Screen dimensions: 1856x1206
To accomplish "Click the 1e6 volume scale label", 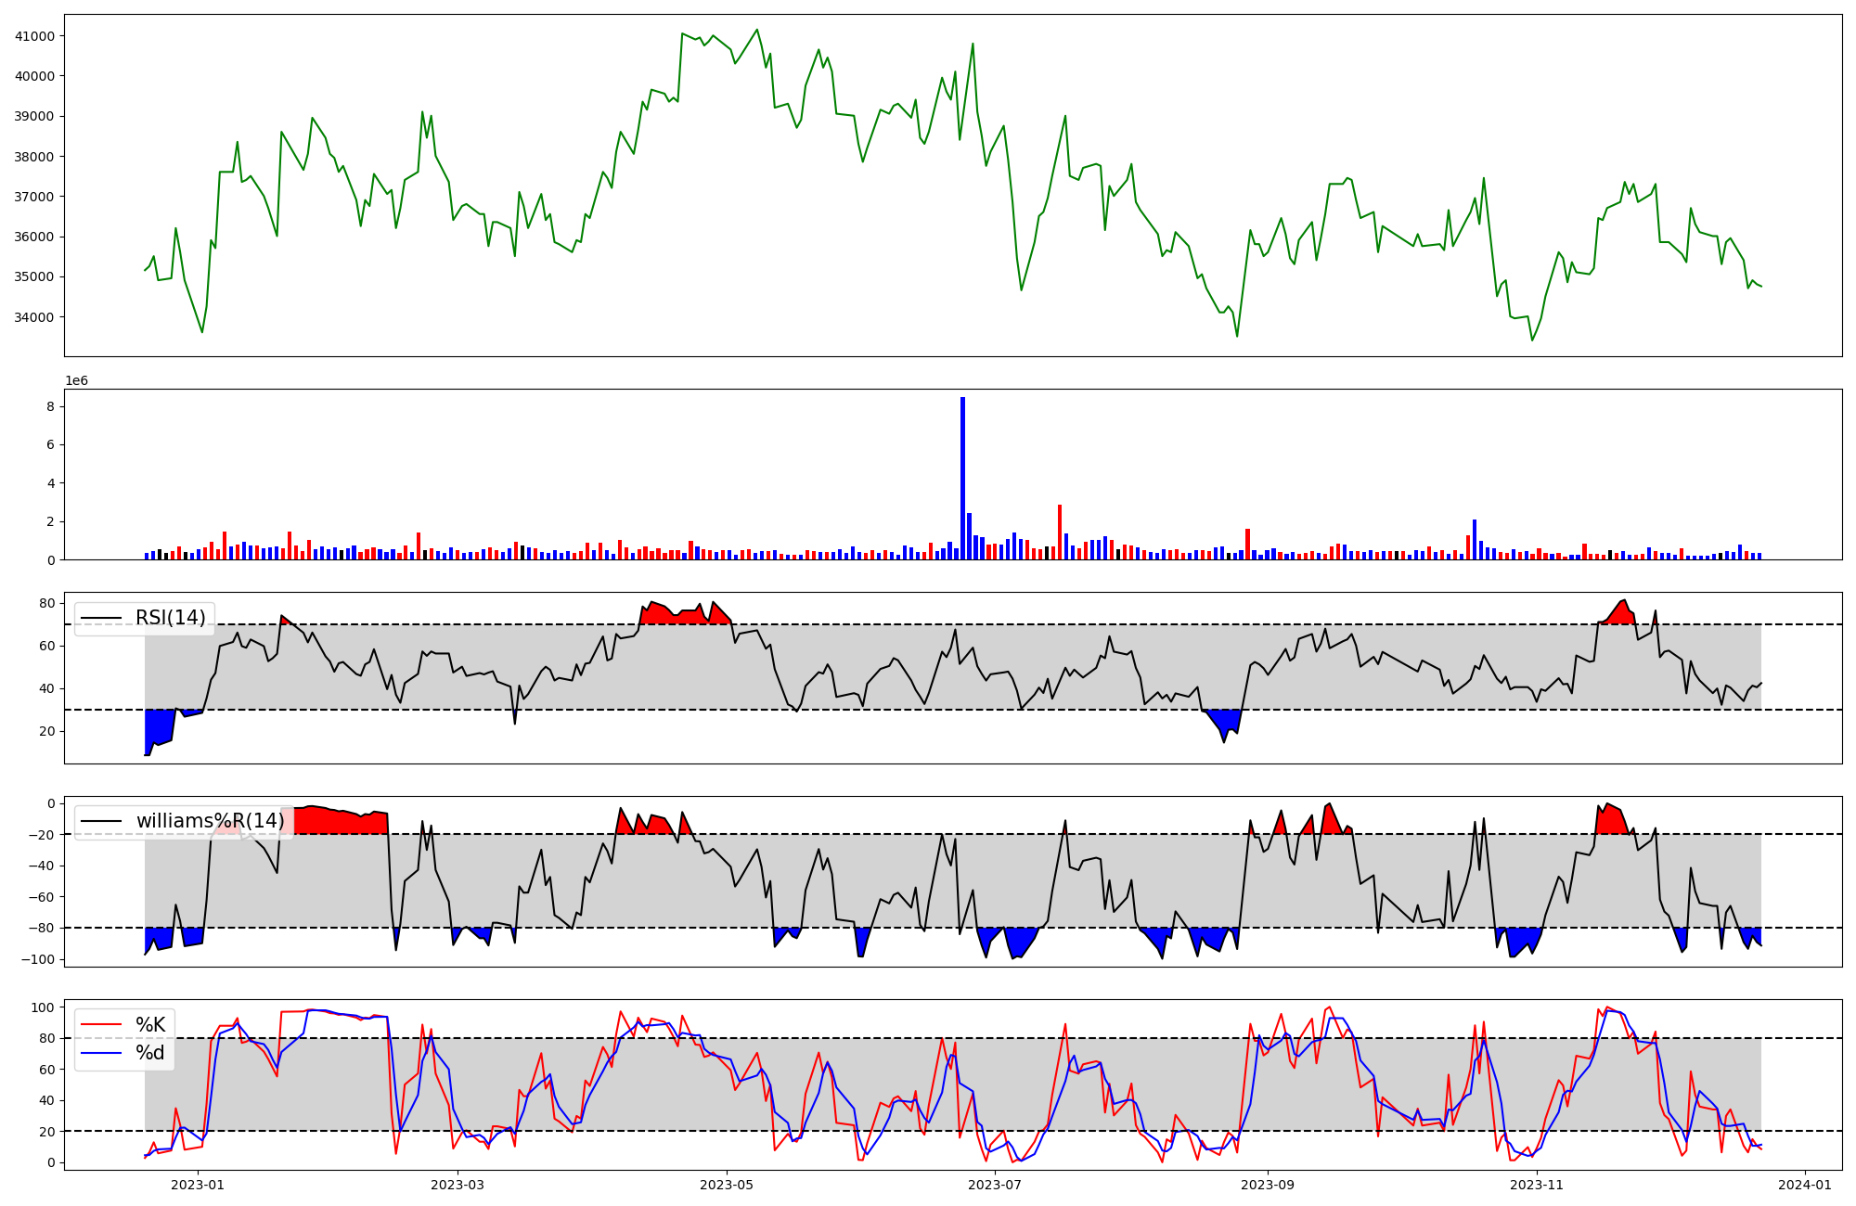I will tap(76, 381).
